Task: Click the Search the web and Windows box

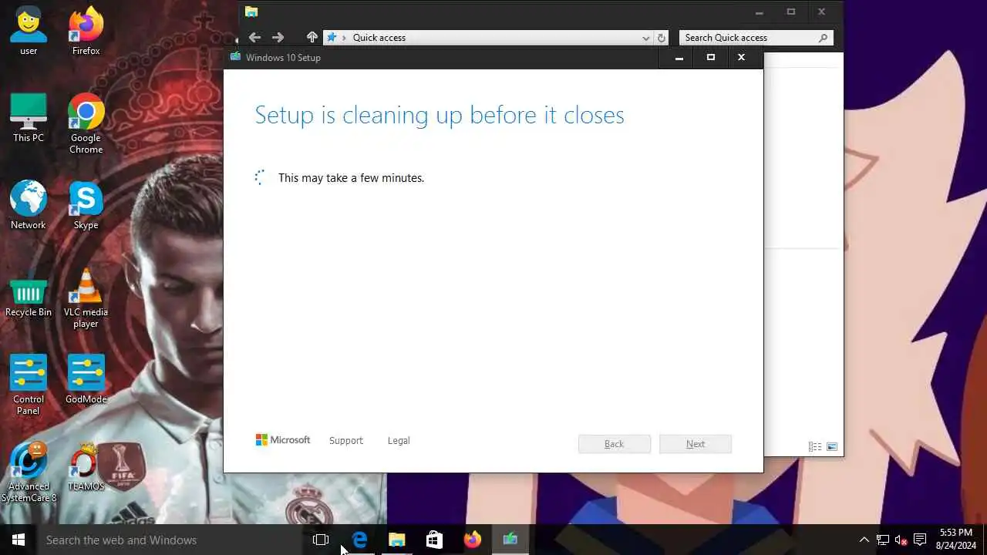Action: pyautogui.click(x=170, y=540)
